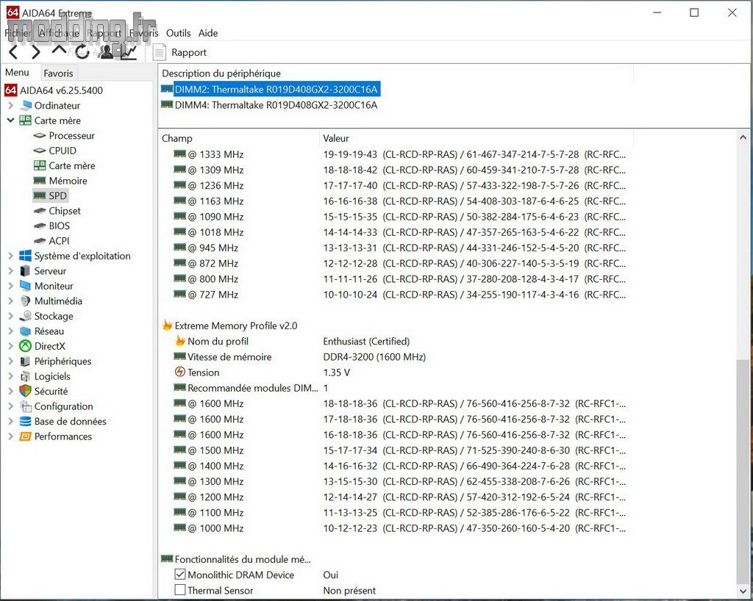Click the line chart toolbar icon
The width and height of the screenshot is (753, 601).
[x=129, y=52]
